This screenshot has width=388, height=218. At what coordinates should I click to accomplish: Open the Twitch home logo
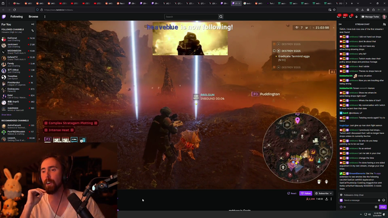4,16
